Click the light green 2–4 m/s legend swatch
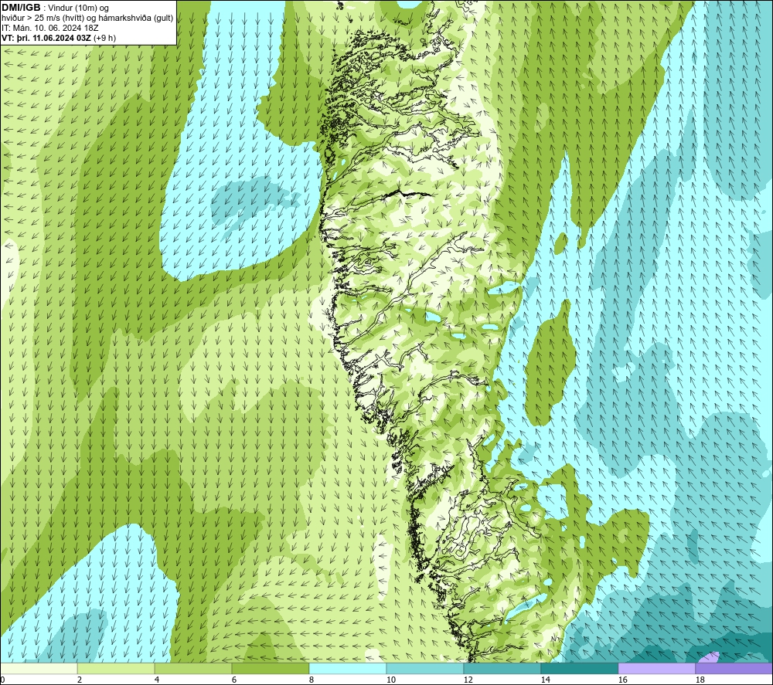The height and width of the screenshot is (685, 773). click(116, 668)
